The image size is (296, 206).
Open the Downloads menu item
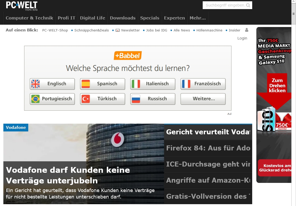click(x=123, y=18)
